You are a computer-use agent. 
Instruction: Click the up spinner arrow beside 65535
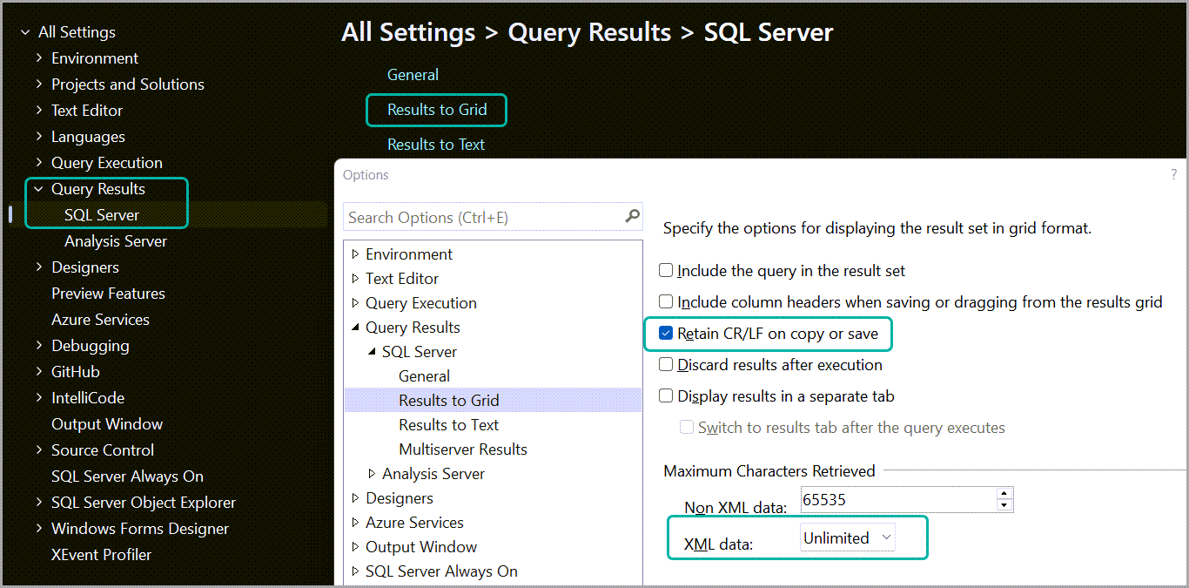[x=1003, y=494]
